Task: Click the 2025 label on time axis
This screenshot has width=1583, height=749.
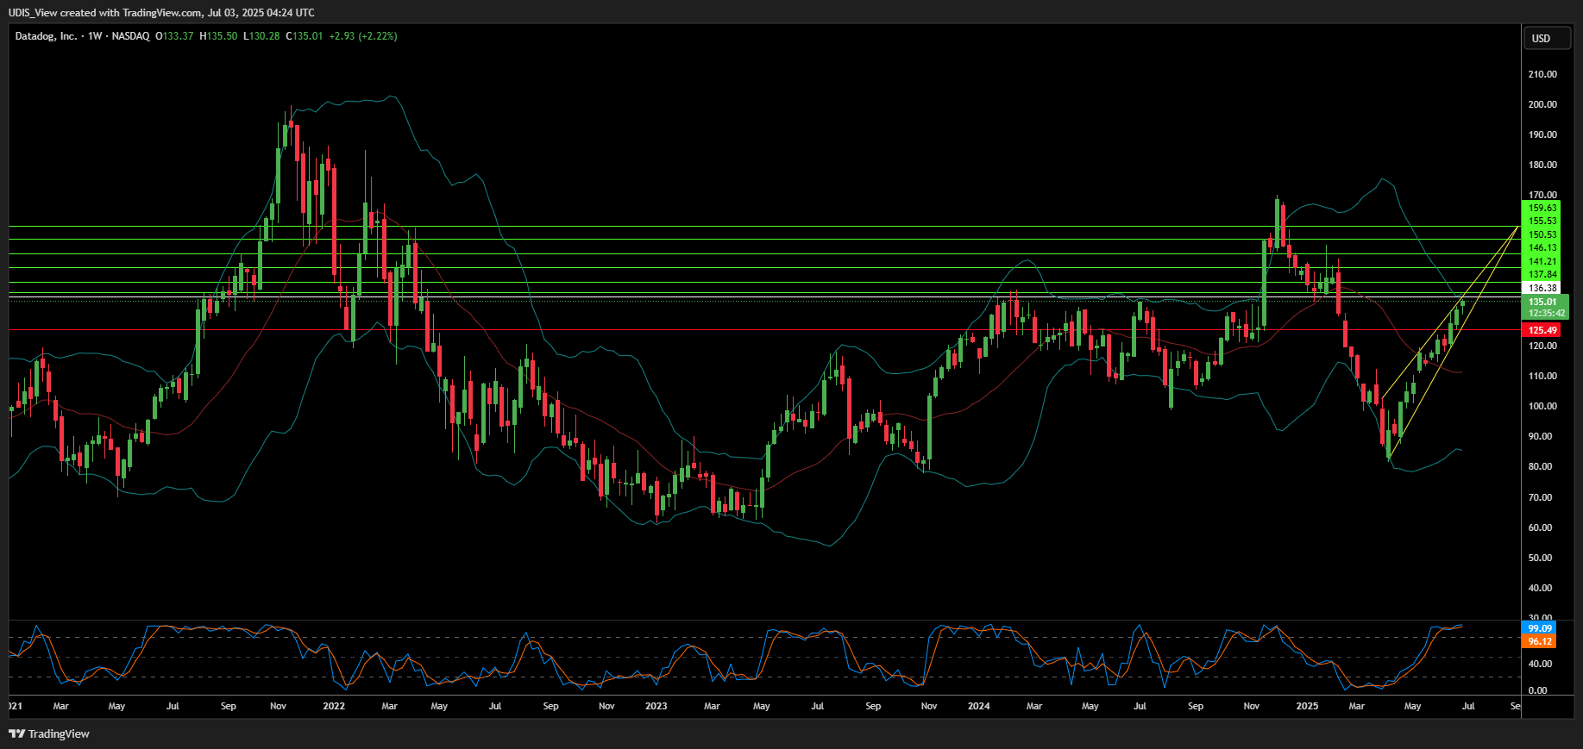Action: 1307,706
